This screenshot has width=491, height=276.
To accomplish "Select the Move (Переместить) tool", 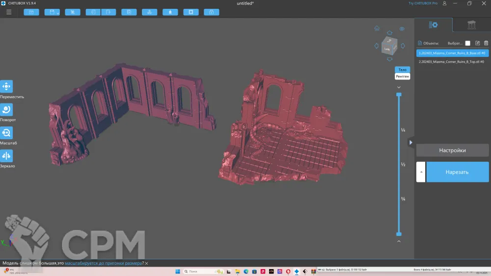I will [x=6, y=86].
